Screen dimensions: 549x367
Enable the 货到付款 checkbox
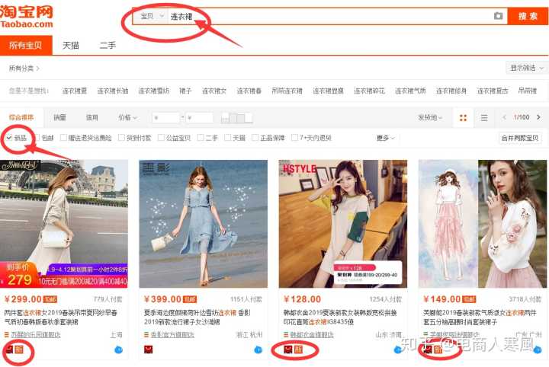click(x=120, y=138)
